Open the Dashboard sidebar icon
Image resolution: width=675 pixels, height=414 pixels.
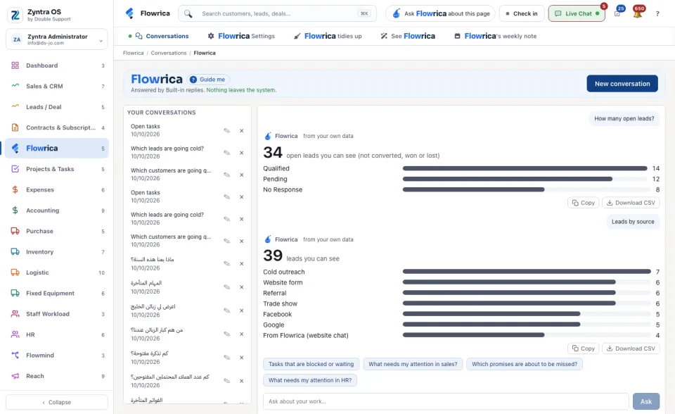[x=15, y=65]
